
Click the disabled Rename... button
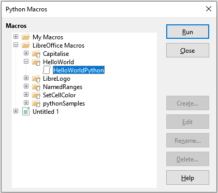tap(187, 140)
